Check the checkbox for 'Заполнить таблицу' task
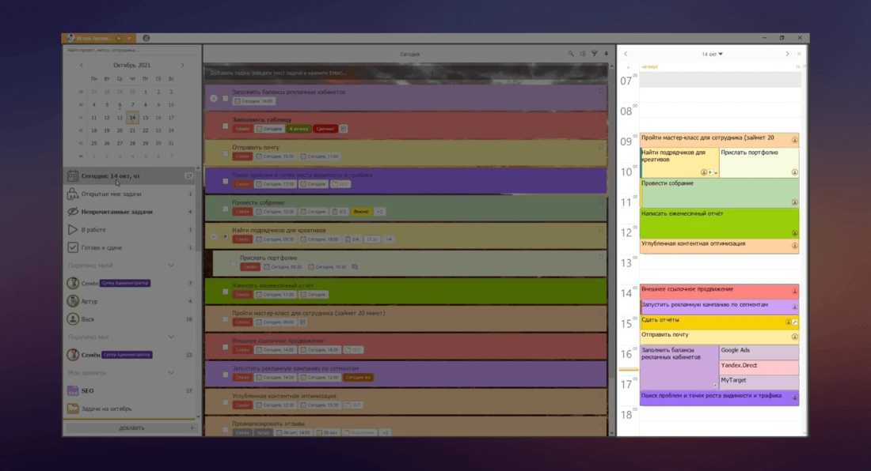This screenshot has width=871, height=471. click(x=226, y=126)
